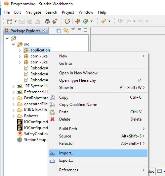Open the Back history dropdown arrow
Viewport: 165px width, 176px height.
(x=134, y=21)
